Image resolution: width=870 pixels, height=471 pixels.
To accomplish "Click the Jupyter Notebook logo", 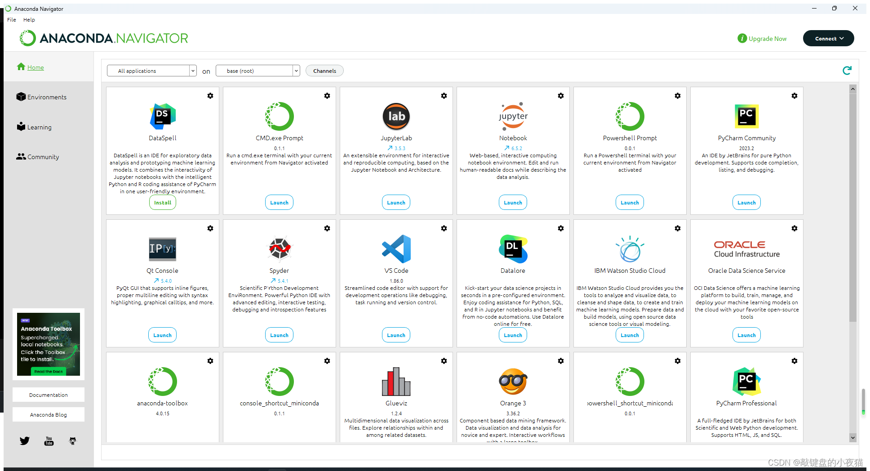I will 513,116.
